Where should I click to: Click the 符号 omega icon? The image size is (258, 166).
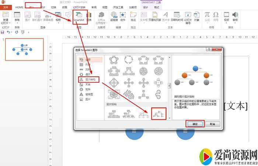pos(216,17)
